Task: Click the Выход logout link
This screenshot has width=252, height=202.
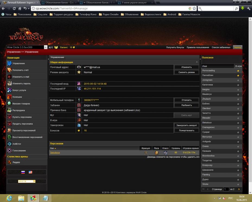Action: pyautogui.click(x=237, y=47)
